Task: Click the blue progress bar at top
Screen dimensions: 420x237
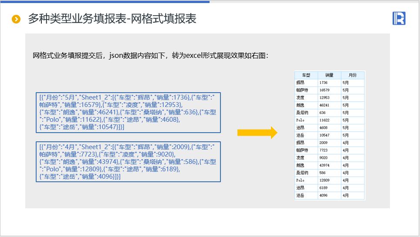Action: pyautogui.click(x=105, y=1)
